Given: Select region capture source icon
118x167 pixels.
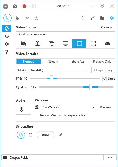Looking at the screenshot, I should [93, 44].
